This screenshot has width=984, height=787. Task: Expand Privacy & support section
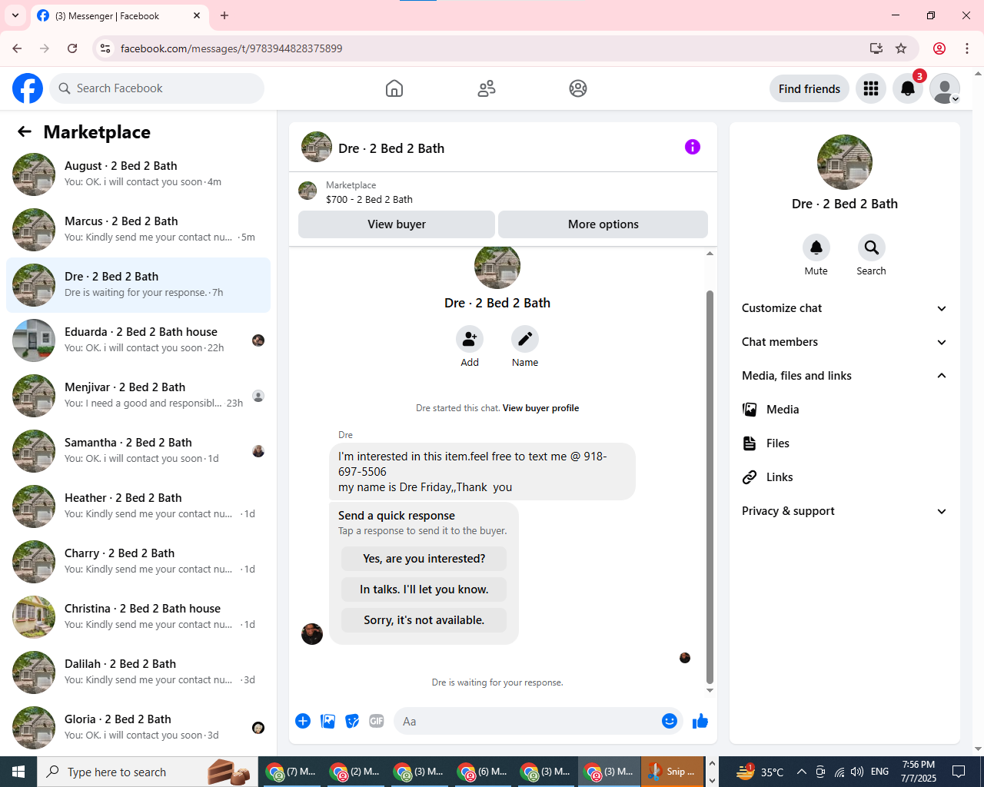pos(844,511)
